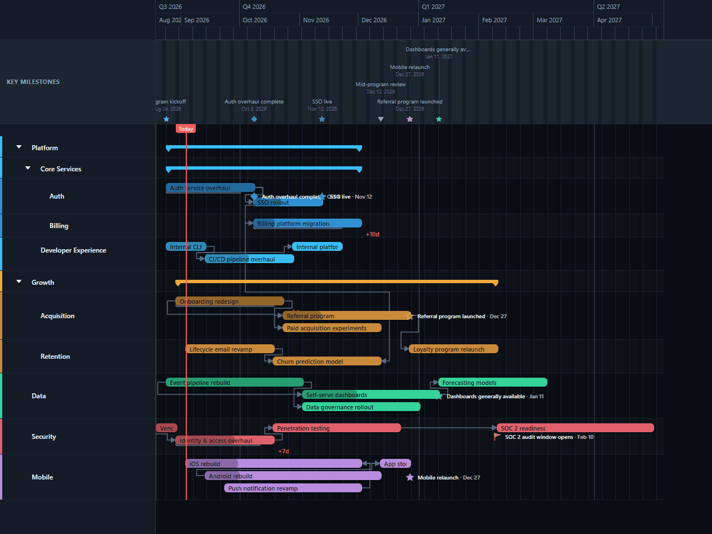
Task: Open the SSO rollout task bar
Action: [x=288, y=202]
